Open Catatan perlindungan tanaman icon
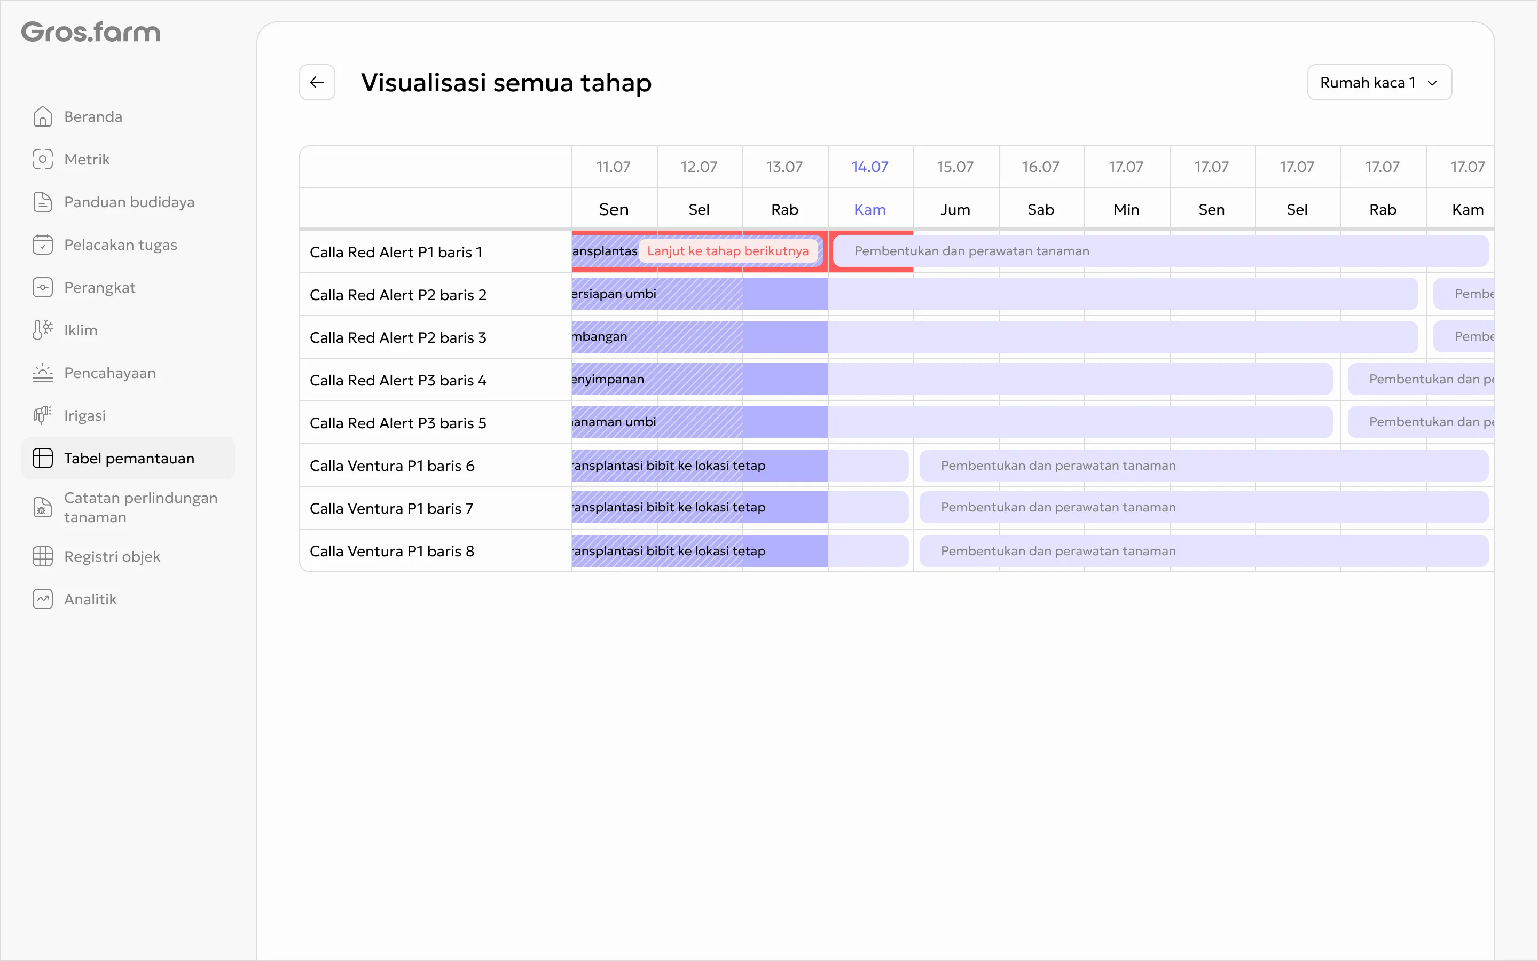The width and height of the screenshot is (1538, 961). coord(43,507)
